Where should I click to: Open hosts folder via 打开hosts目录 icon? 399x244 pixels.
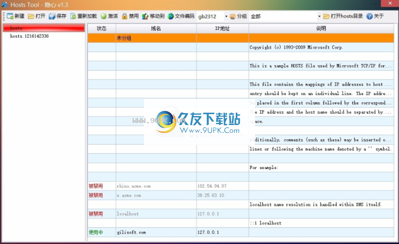point(326,16)
